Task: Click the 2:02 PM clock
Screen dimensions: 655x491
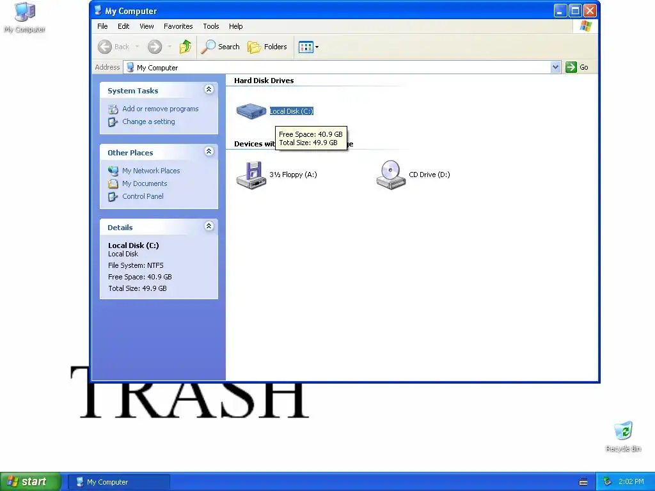Action: (x=631, y=482)
